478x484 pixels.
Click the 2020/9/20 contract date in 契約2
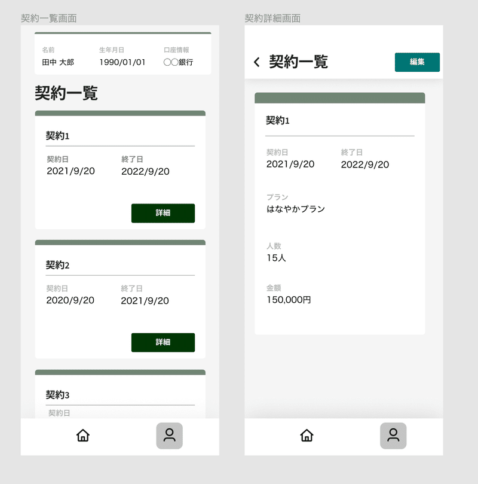(71, 300)
